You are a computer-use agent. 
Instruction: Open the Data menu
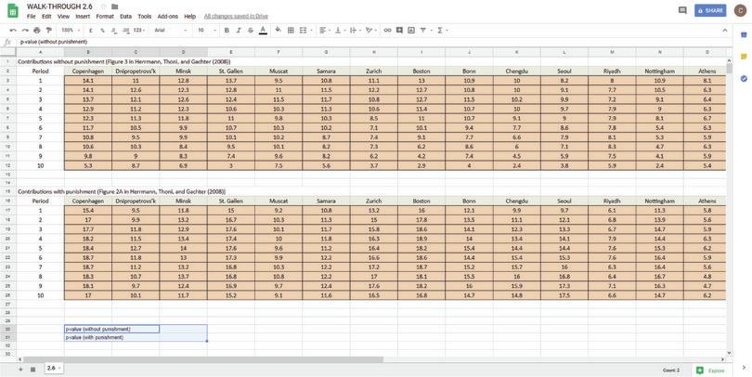tap(125, 17)
